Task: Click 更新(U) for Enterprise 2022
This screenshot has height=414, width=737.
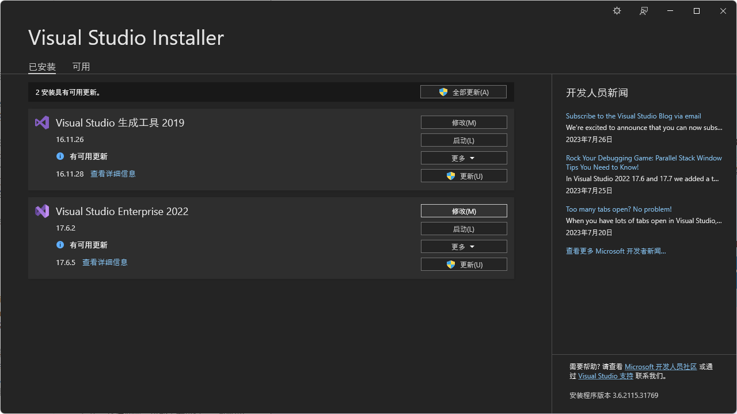Action: 464,264
